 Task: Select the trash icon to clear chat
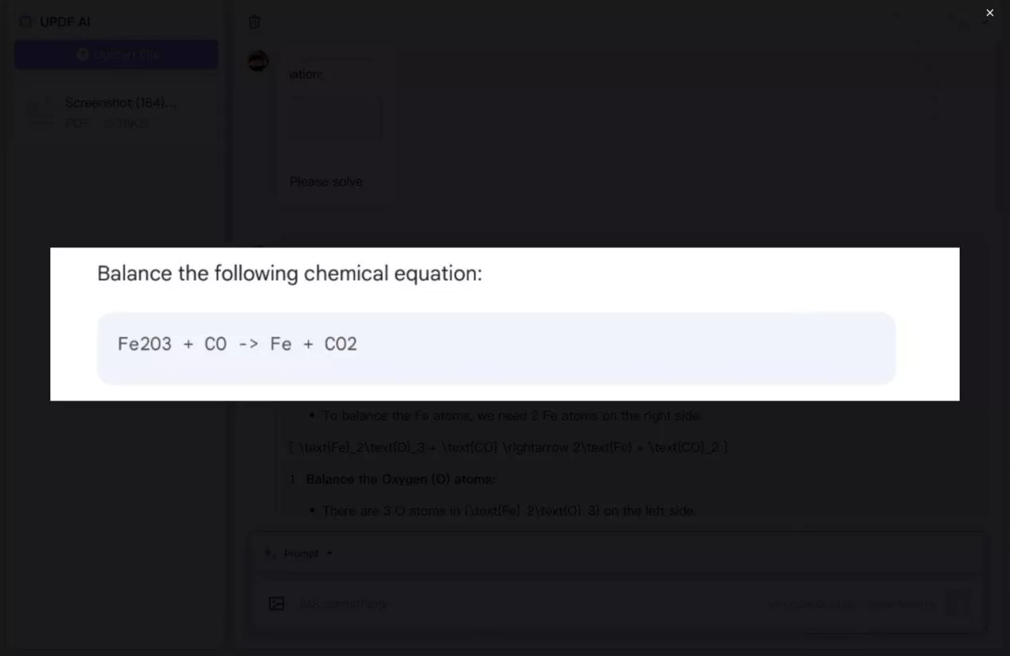[x=254, y=22]
